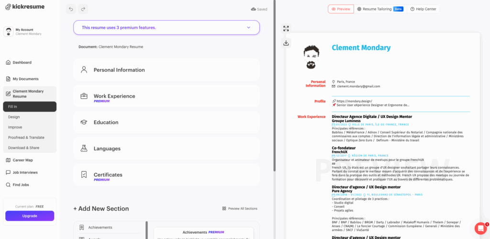Click the section list scrollbar
The width and height of the screenshot is (490, 239).
click(146, 230)
